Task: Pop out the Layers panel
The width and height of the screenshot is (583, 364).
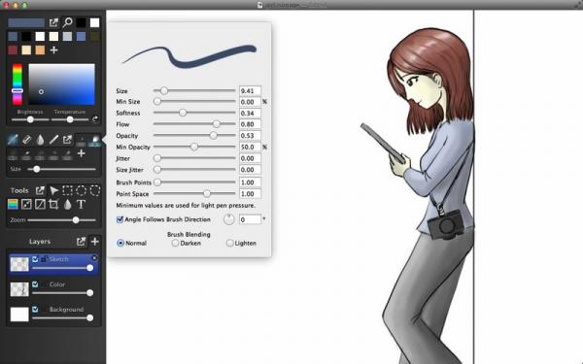Action: (81, 242)
